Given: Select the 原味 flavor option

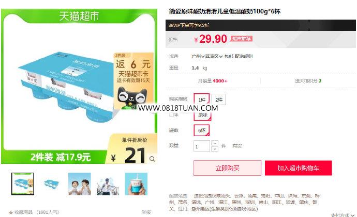Looking at the screenshot, I should click(202, 115).
